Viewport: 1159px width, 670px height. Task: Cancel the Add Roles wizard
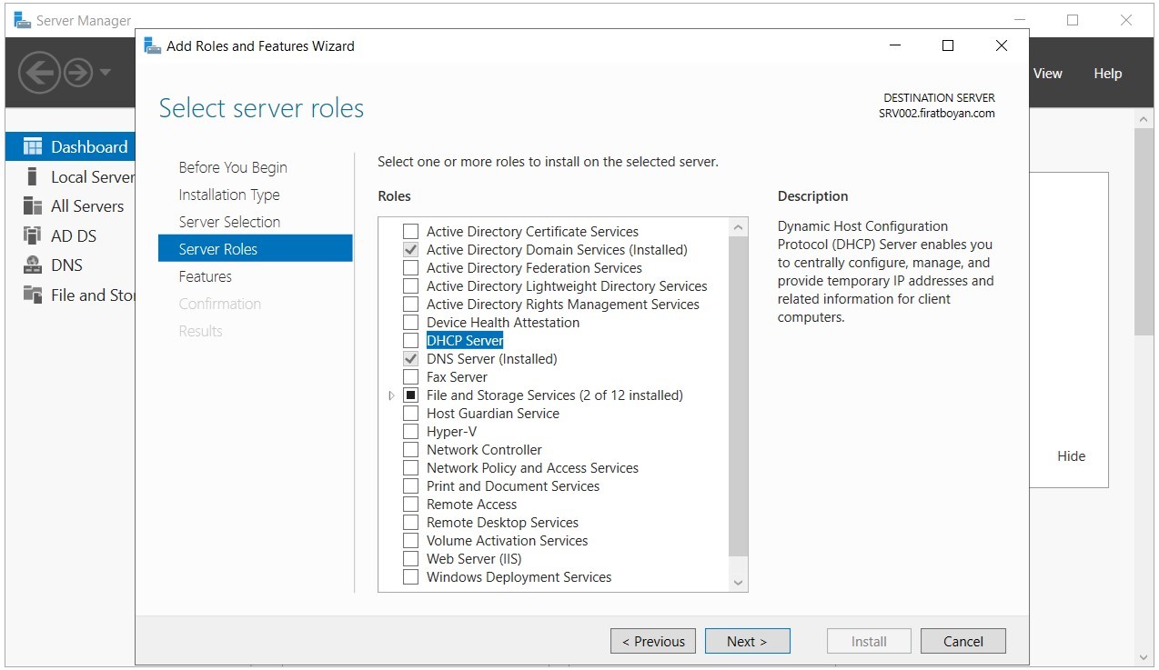(963, 641)
